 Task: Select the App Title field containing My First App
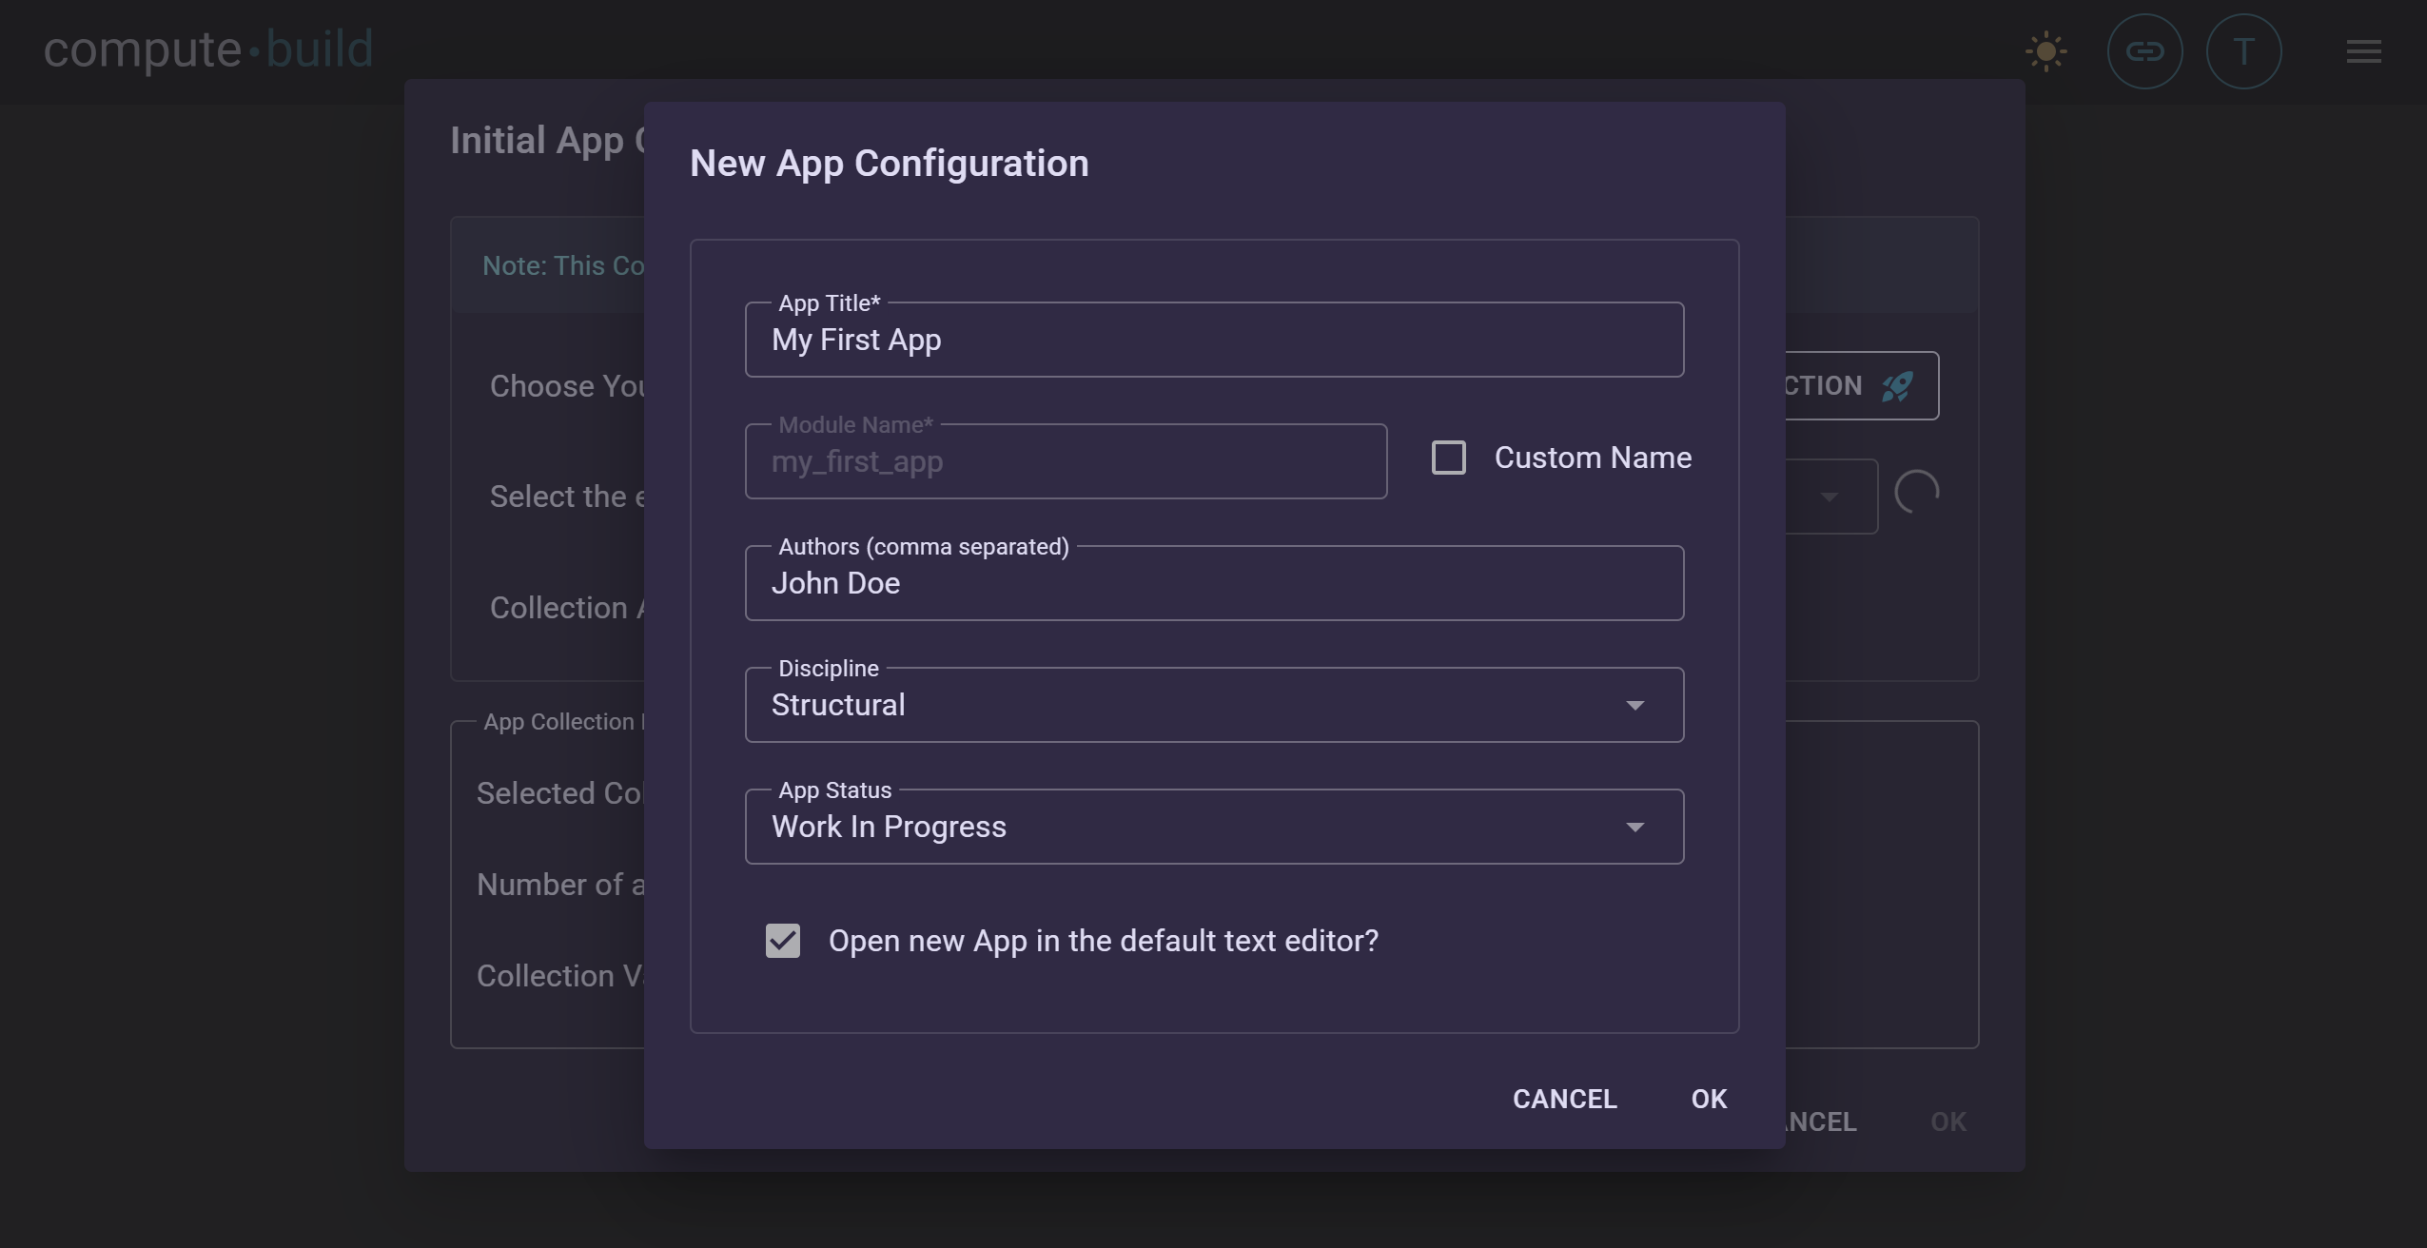tap(1214, 340)
